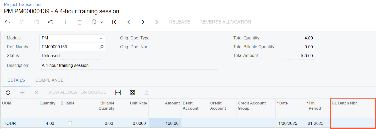Open the Project Transactions breadcrumb link

[23, 4]
